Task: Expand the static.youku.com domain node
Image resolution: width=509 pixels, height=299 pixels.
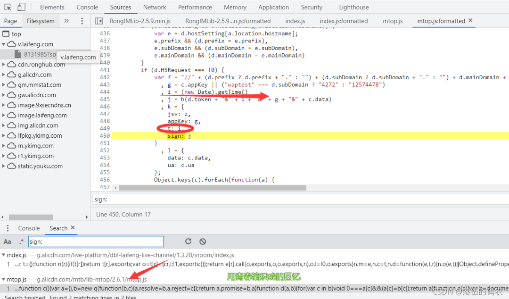Action: tap(4, 166)
